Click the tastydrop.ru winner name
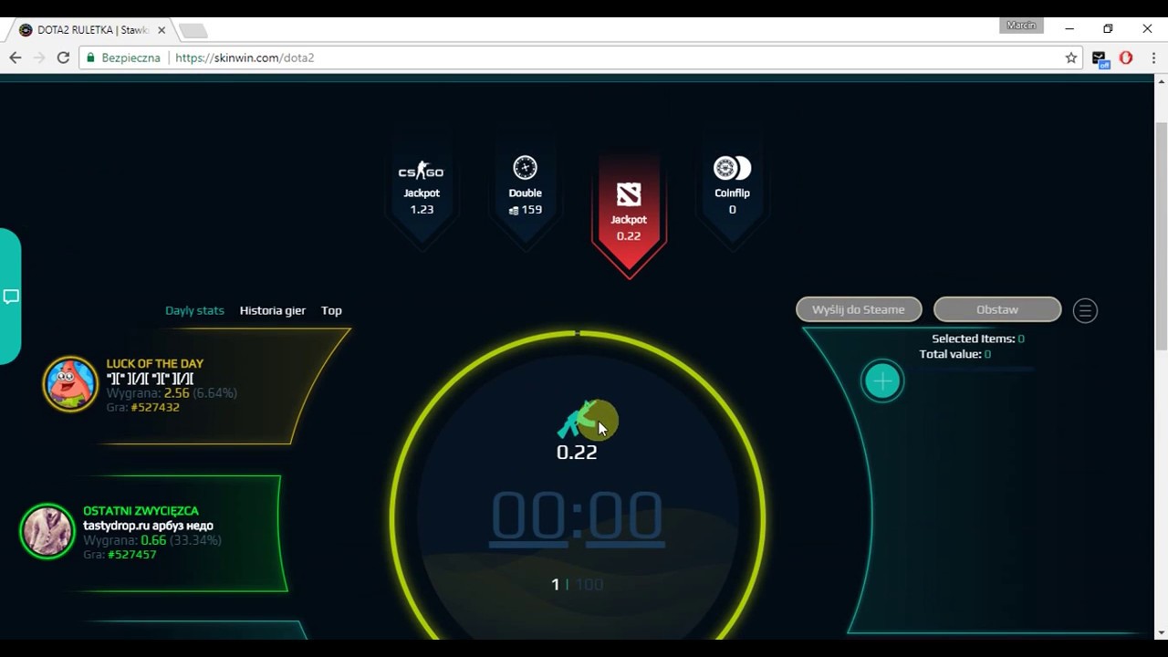This screenshot has width=1168, height=657. (x=148, y=526)
